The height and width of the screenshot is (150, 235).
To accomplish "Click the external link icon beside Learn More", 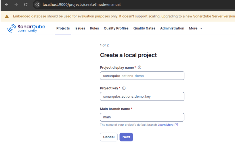I will pyautogui.click(x=176, y=125).
